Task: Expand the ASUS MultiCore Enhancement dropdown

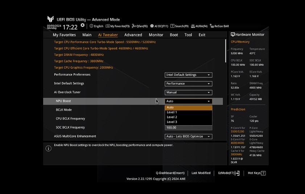Action: click(x=188, y=136)
